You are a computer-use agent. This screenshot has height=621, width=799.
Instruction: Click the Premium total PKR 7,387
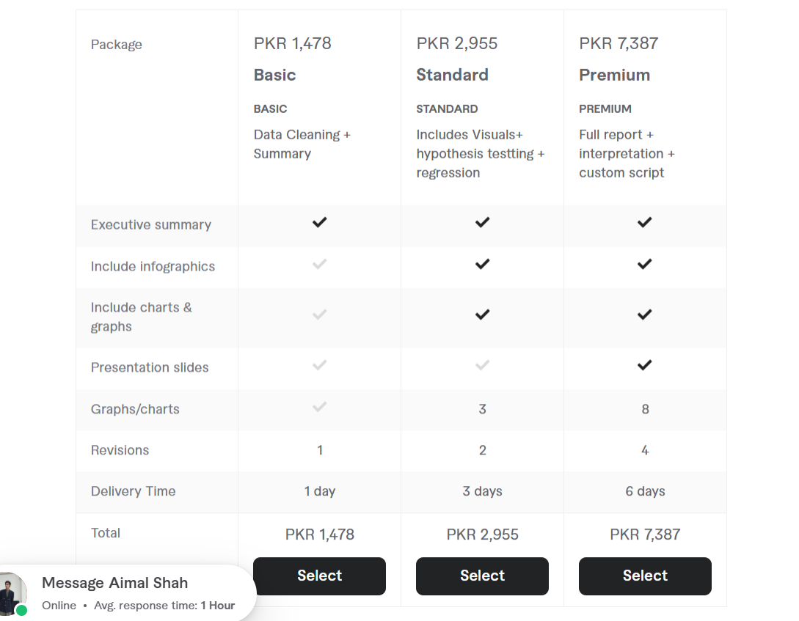645,534
